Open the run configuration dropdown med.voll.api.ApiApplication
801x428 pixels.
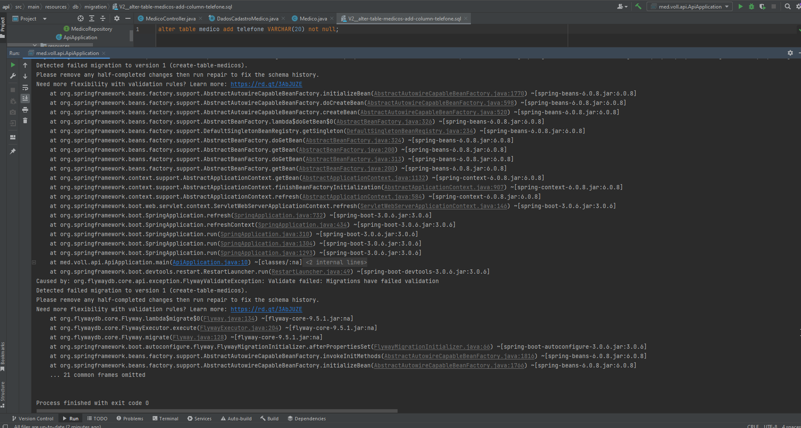[690, 6]
